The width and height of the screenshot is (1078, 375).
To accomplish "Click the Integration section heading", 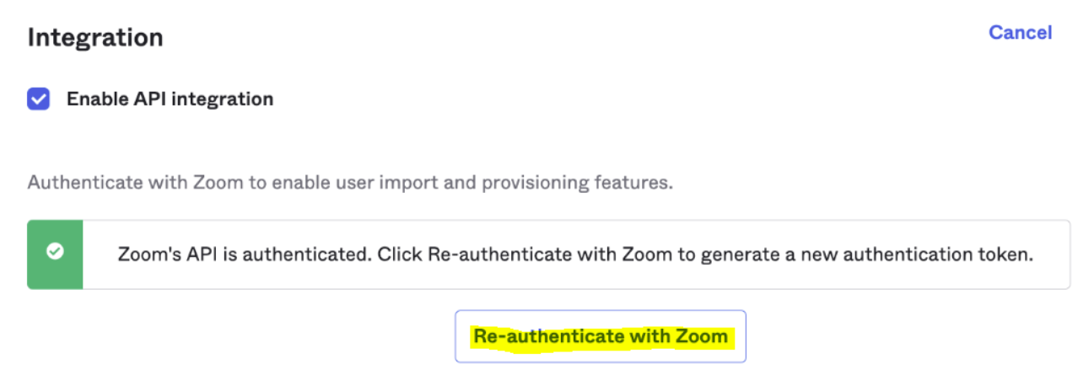I will click(95, 38).
